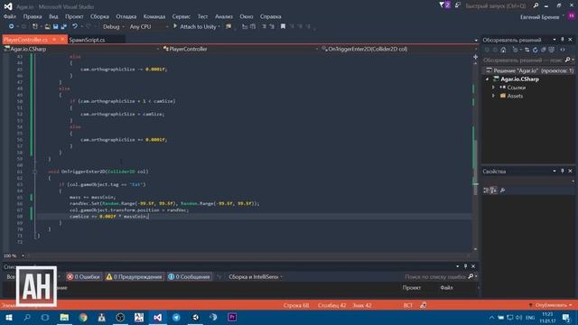Switch to the SpawnScript.cs tab
The height and width of the screenshot is (325, 578).
click(x=87, y=40)
